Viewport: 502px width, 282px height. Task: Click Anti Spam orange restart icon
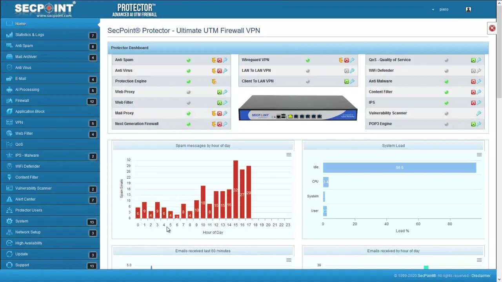click(214, 60)
